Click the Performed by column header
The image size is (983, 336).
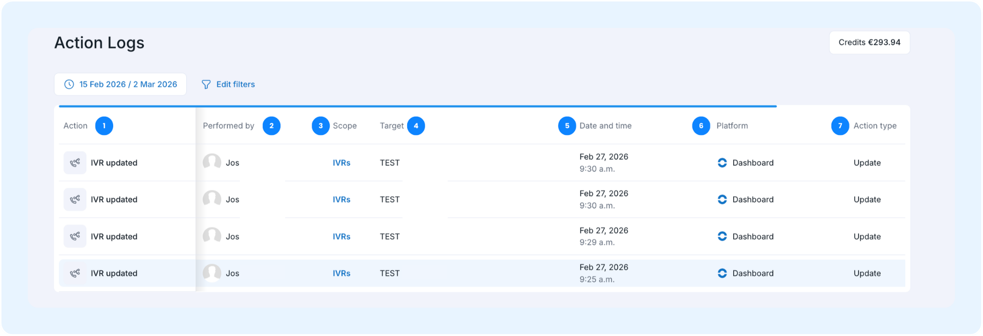(x=229, y=126)
